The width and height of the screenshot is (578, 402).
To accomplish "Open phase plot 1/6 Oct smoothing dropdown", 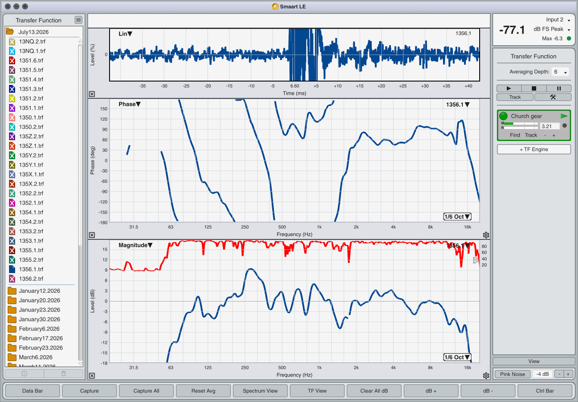I will tap(457, 217).
